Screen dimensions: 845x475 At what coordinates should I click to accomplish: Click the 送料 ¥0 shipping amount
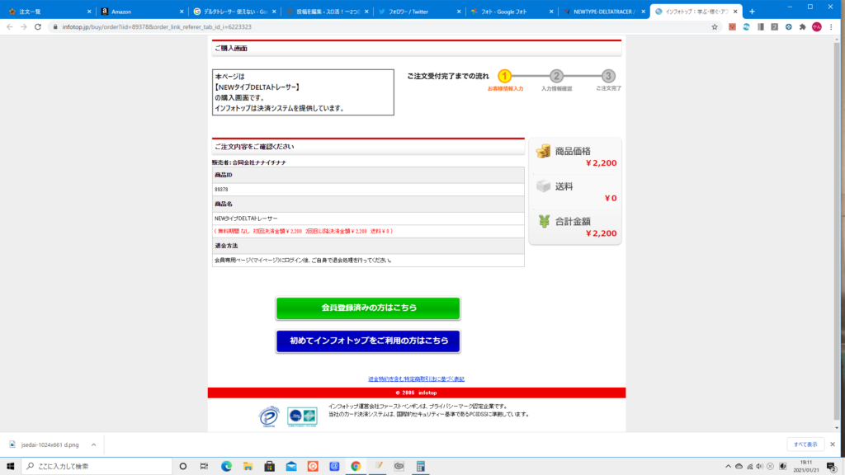[x=611, y=198]
